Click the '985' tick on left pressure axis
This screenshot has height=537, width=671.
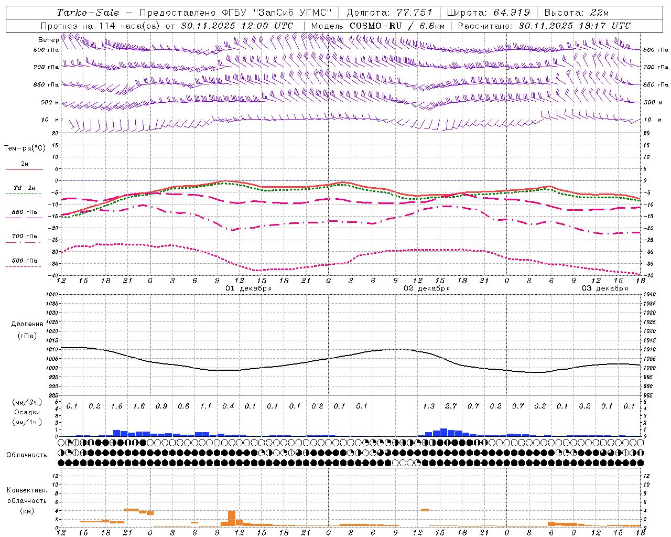(x=52, y=395)
